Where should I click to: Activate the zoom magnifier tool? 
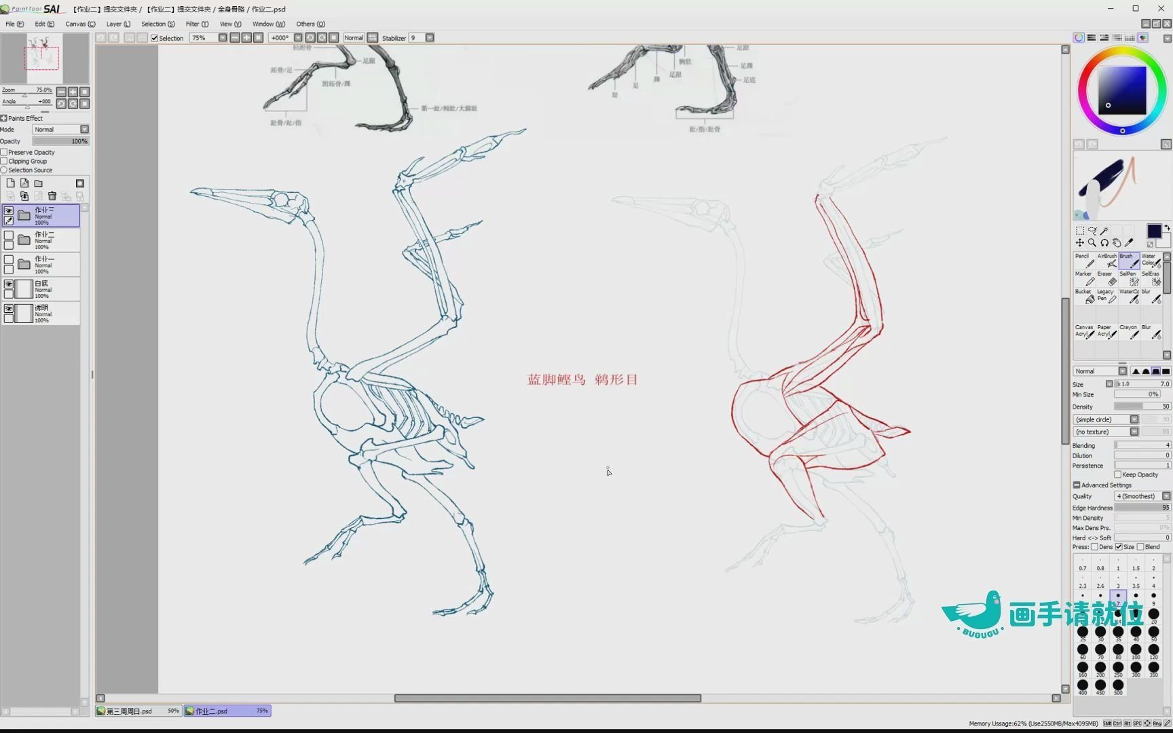point(1092,243)
